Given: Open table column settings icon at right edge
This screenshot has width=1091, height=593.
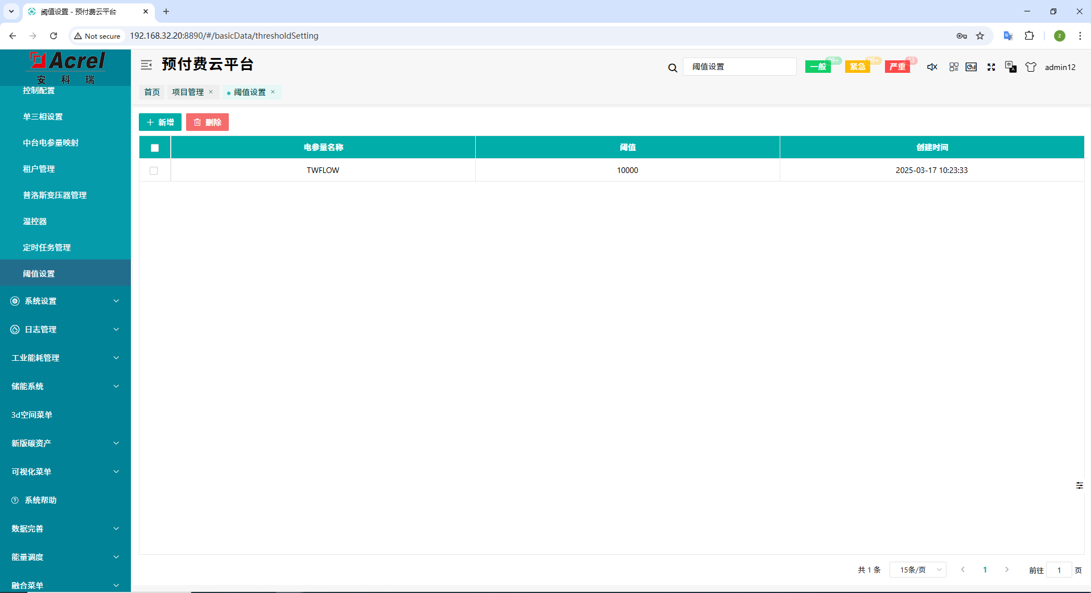Looking at the screenshot, I should (x=1079, y=485).
